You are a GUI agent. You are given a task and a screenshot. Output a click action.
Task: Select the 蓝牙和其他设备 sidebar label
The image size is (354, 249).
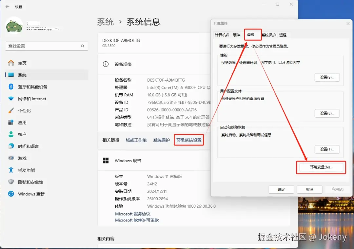tap(33, 87)
